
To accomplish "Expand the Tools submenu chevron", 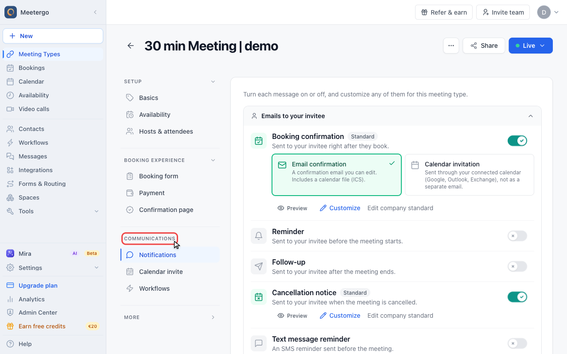I will (97, 212).
